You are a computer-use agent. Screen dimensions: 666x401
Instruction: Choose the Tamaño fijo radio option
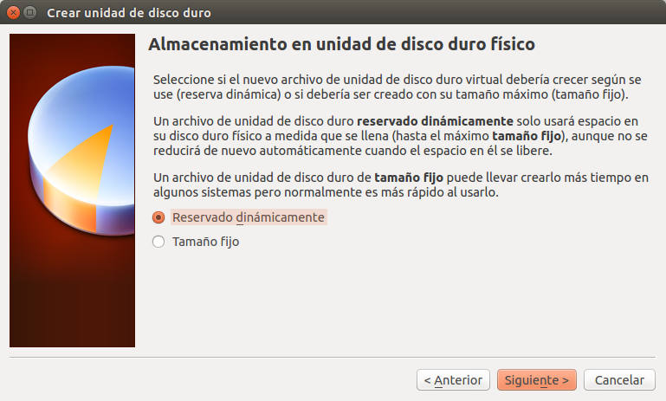pos(158,242)
